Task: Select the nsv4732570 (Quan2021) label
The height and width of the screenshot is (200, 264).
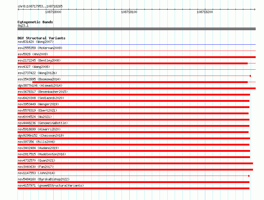Action: [36, 160]
